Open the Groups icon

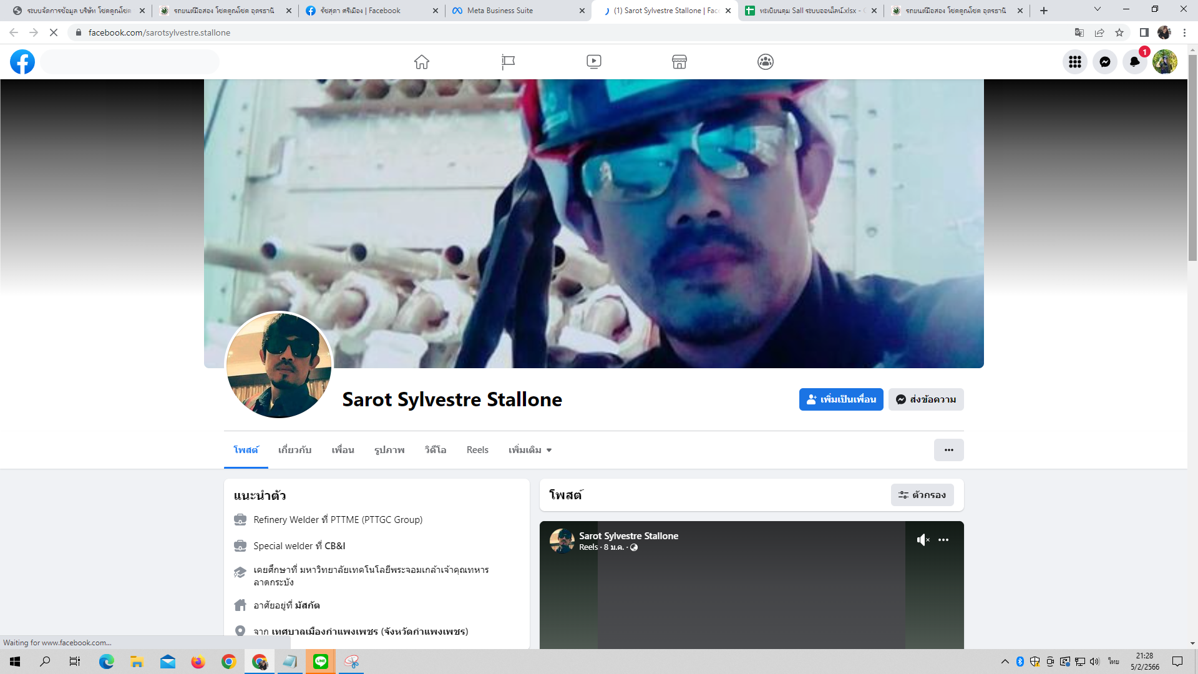766,62
